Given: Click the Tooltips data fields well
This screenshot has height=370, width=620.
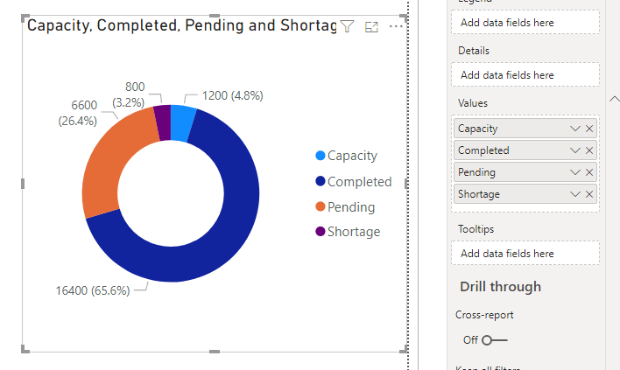Looking at the screenshot, I should click(x=525, y=253).
